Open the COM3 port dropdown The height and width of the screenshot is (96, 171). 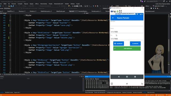click(124, 6)
